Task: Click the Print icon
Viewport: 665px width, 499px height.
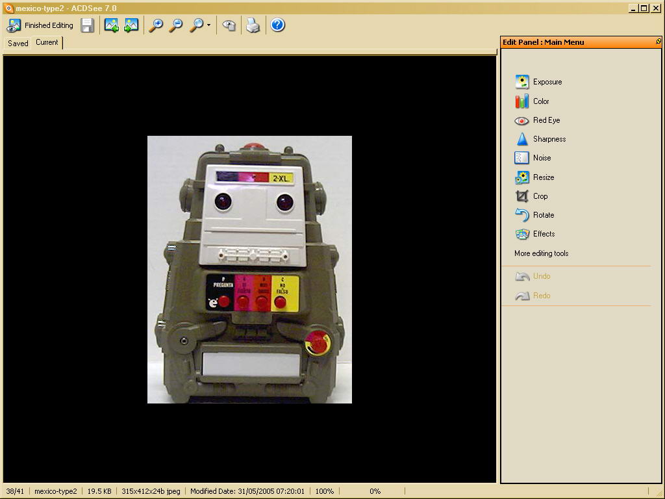Action: [x=253, y=25]
